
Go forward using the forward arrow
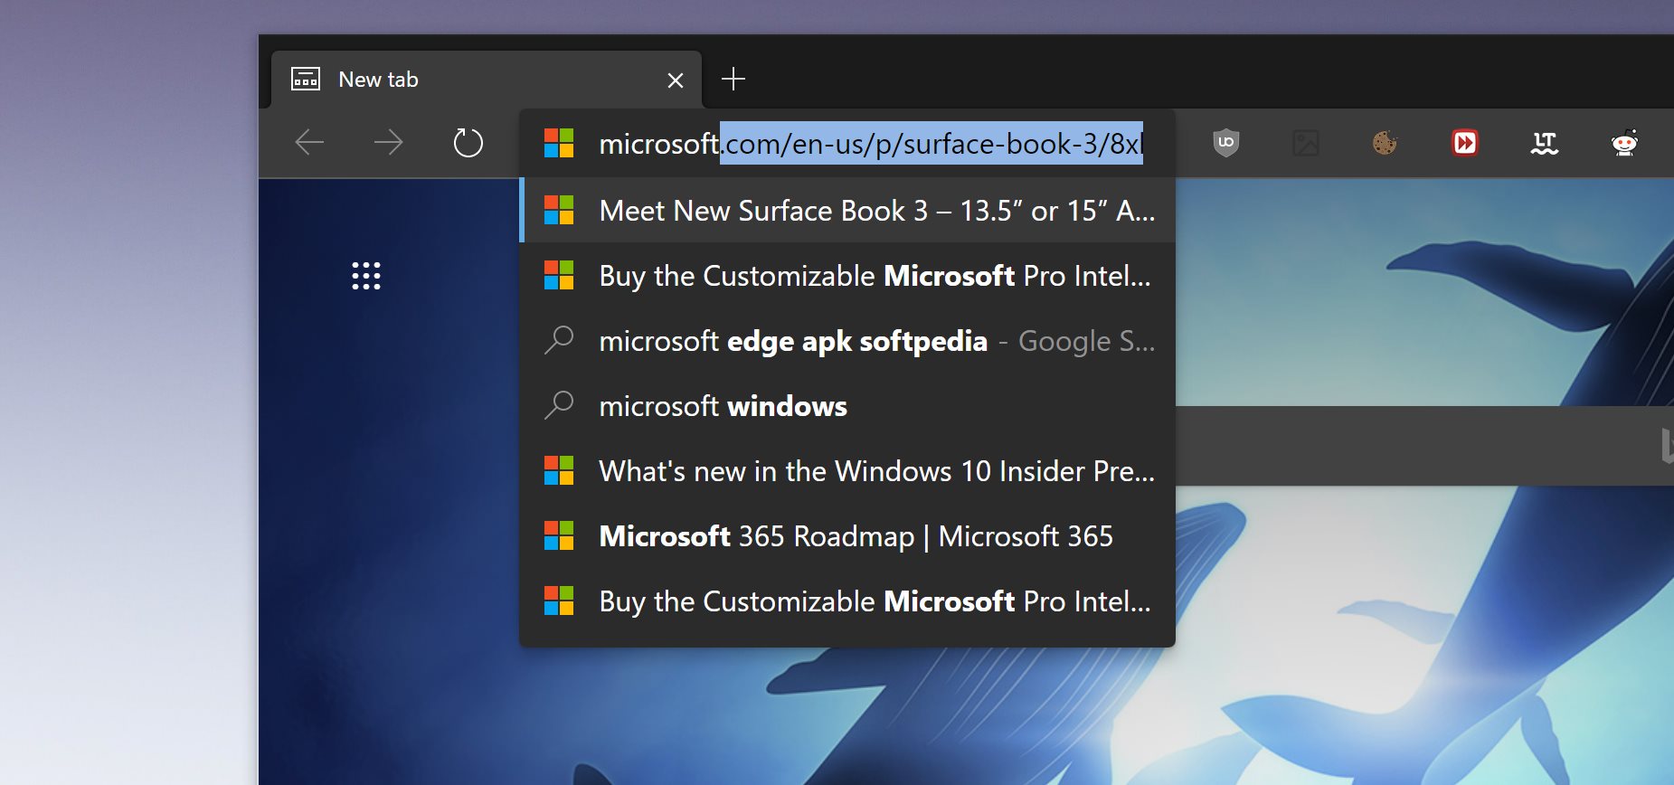point(388,143)
